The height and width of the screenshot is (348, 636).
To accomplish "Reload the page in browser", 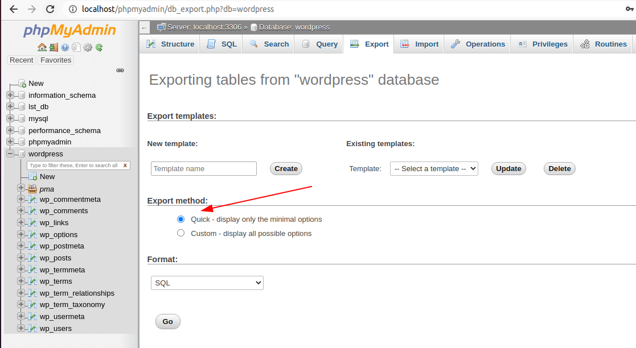I will [50, 9].
